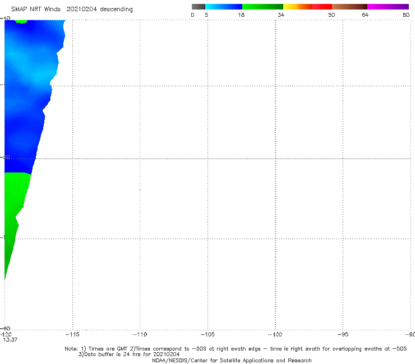Image resolution: width=415 pixels, height=364 pixels.
Task: Click the 'SMAP NRT Winds' title text
Action: coord(36,10)
